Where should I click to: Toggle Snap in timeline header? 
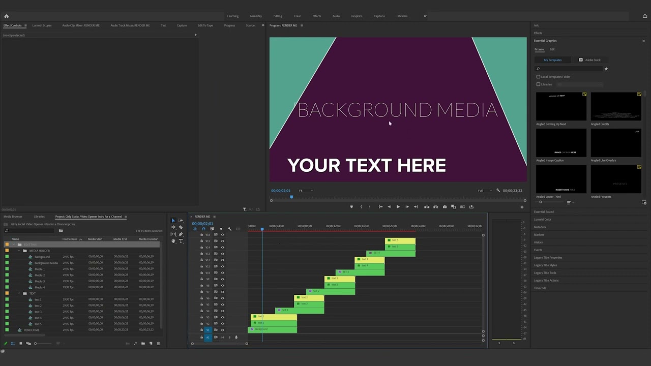203,229
